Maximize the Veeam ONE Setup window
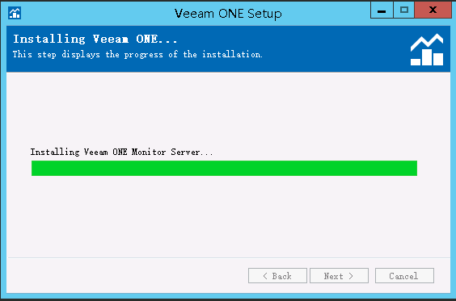The height and width of the screenshot is (301, 456). pos(404,10)
